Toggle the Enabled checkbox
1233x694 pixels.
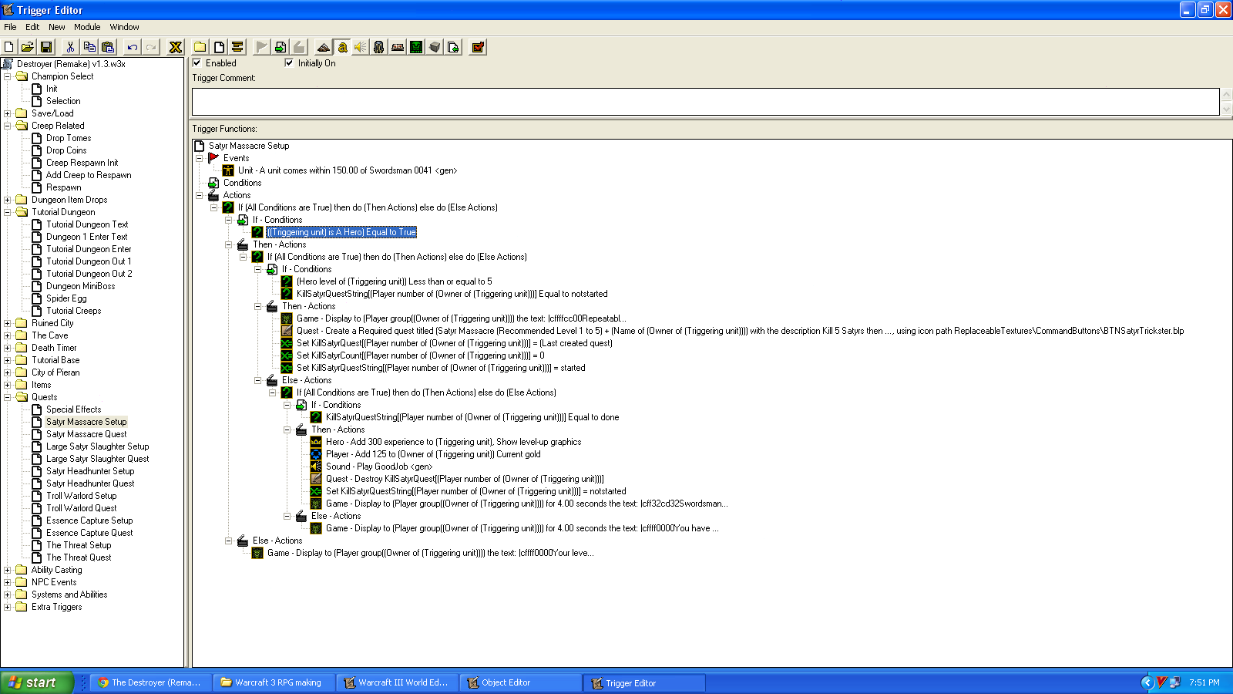tap(197, 63)
